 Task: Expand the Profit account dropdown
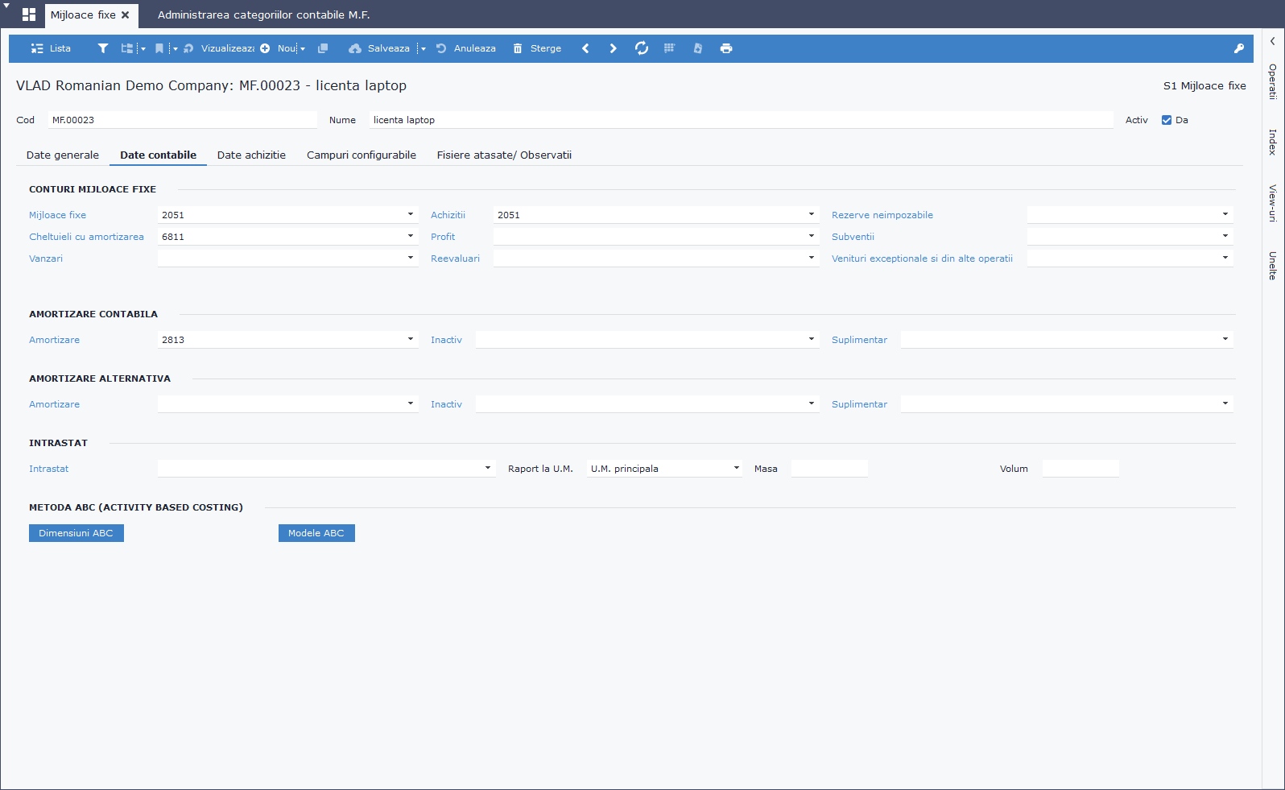pyautogui.click(x=812, y=236)
